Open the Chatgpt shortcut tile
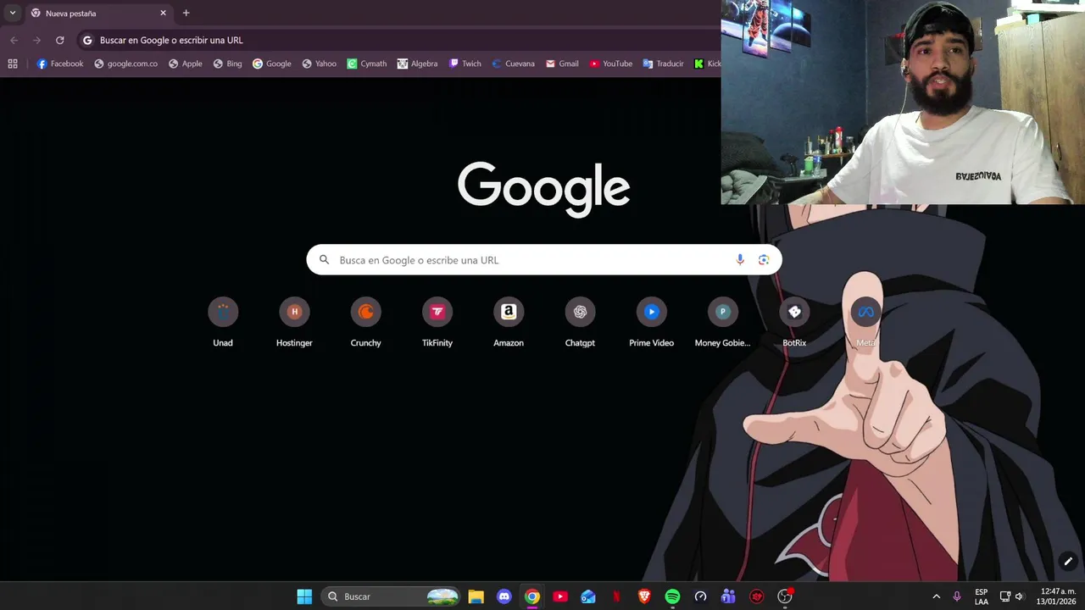The width and height of the screenshot is (1085, 610). (580, 322)
